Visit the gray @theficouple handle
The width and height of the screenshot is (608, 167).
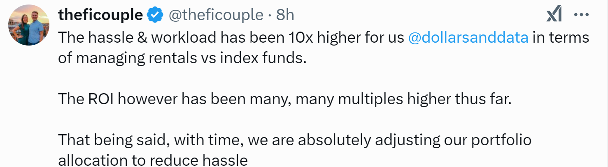216,15
